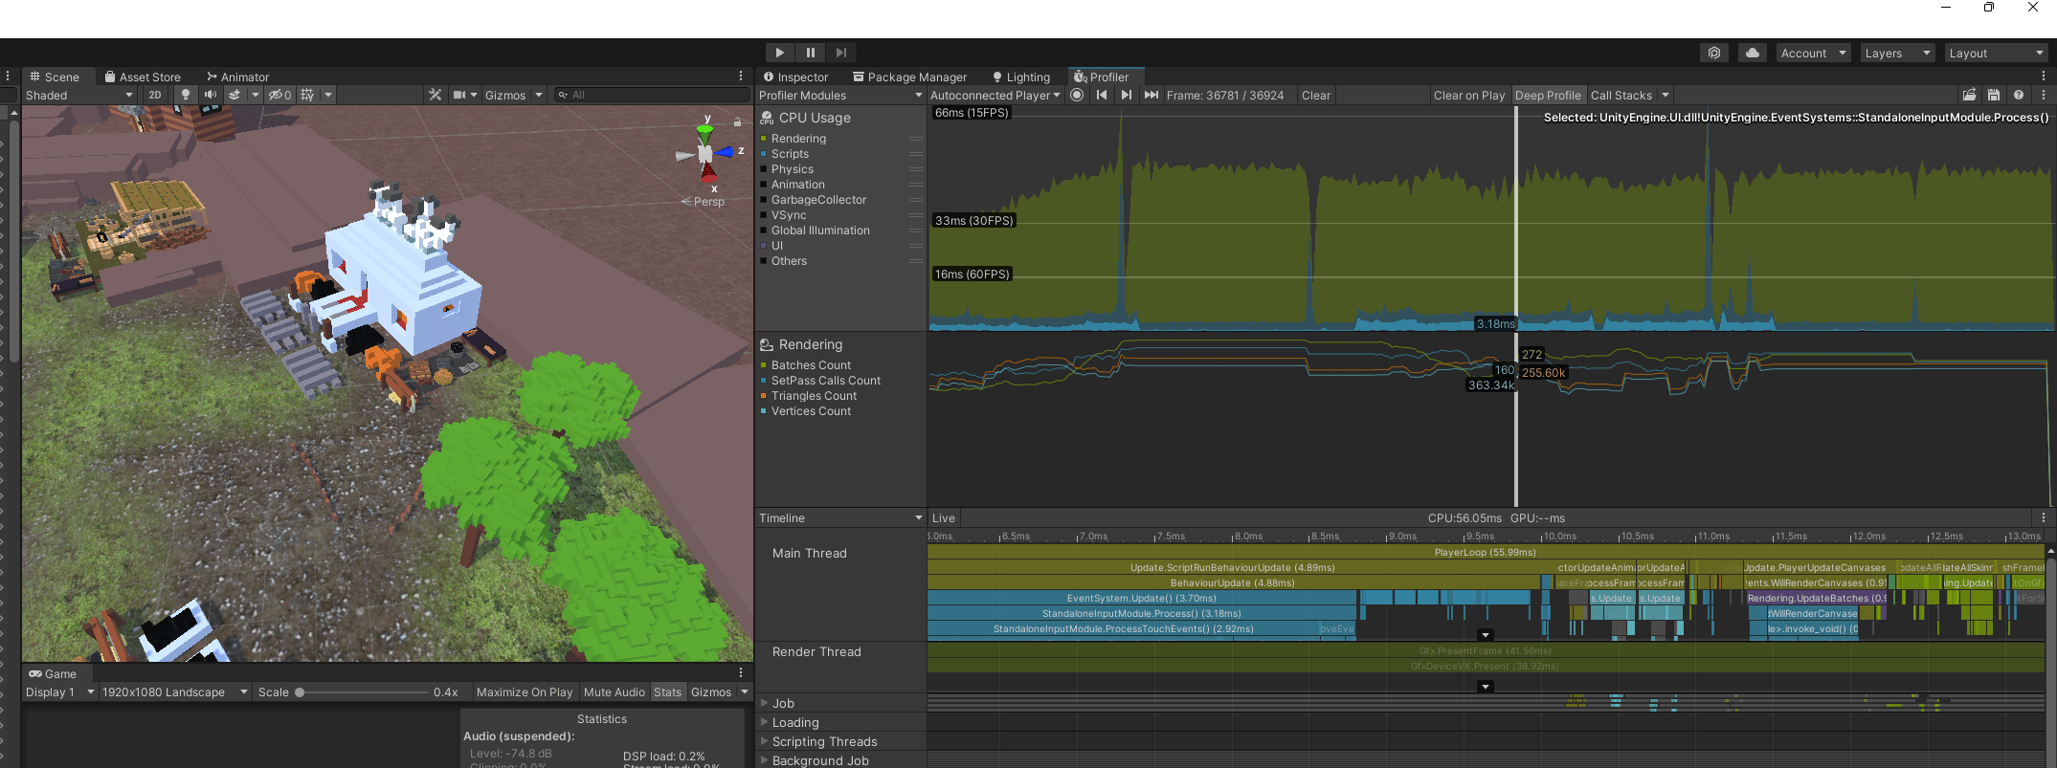Jump to the previous profiler frame
The image size is (2057, 768).
tap(1102, 95)
